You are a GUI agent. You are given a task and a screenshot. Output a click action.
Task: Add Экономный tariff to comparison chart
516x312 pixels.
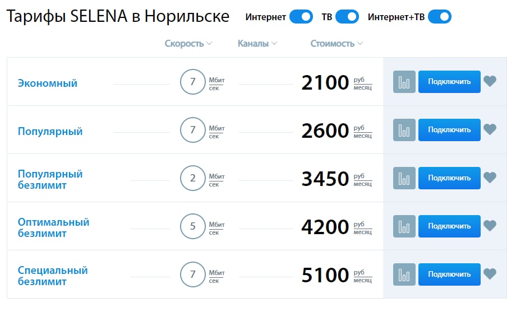click(x=404, y=82)
